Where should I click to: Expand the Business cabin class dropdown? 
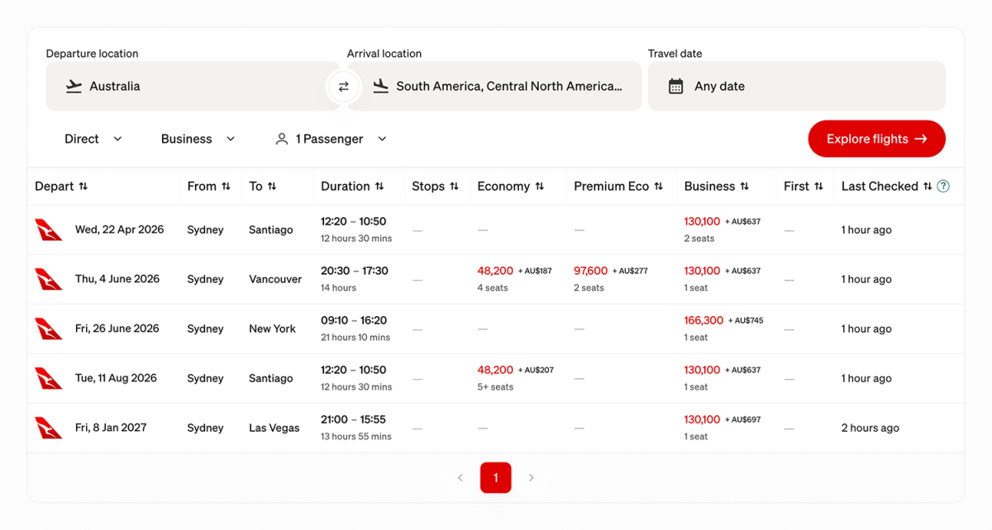click(198, 139)
